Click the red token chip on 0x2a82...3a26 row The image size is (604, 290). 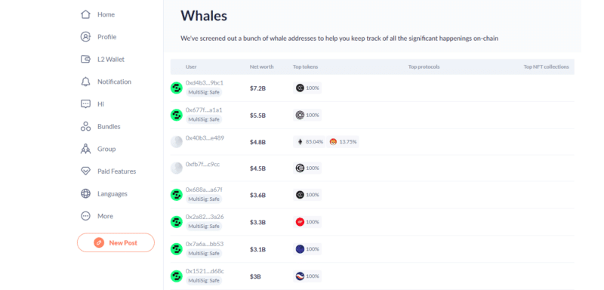click(307, 222)
